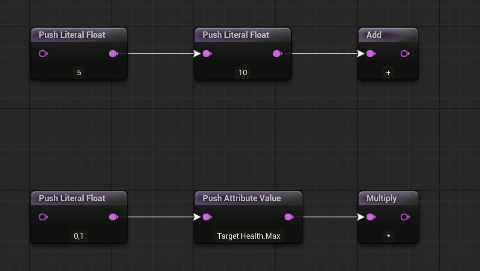Click the Push Attribute Value output pin

click(x=289, y=217)
